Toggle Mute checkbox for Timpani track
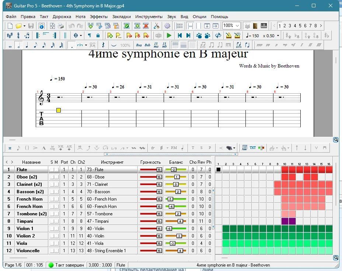The image size is (342, 271). point(56,221)
